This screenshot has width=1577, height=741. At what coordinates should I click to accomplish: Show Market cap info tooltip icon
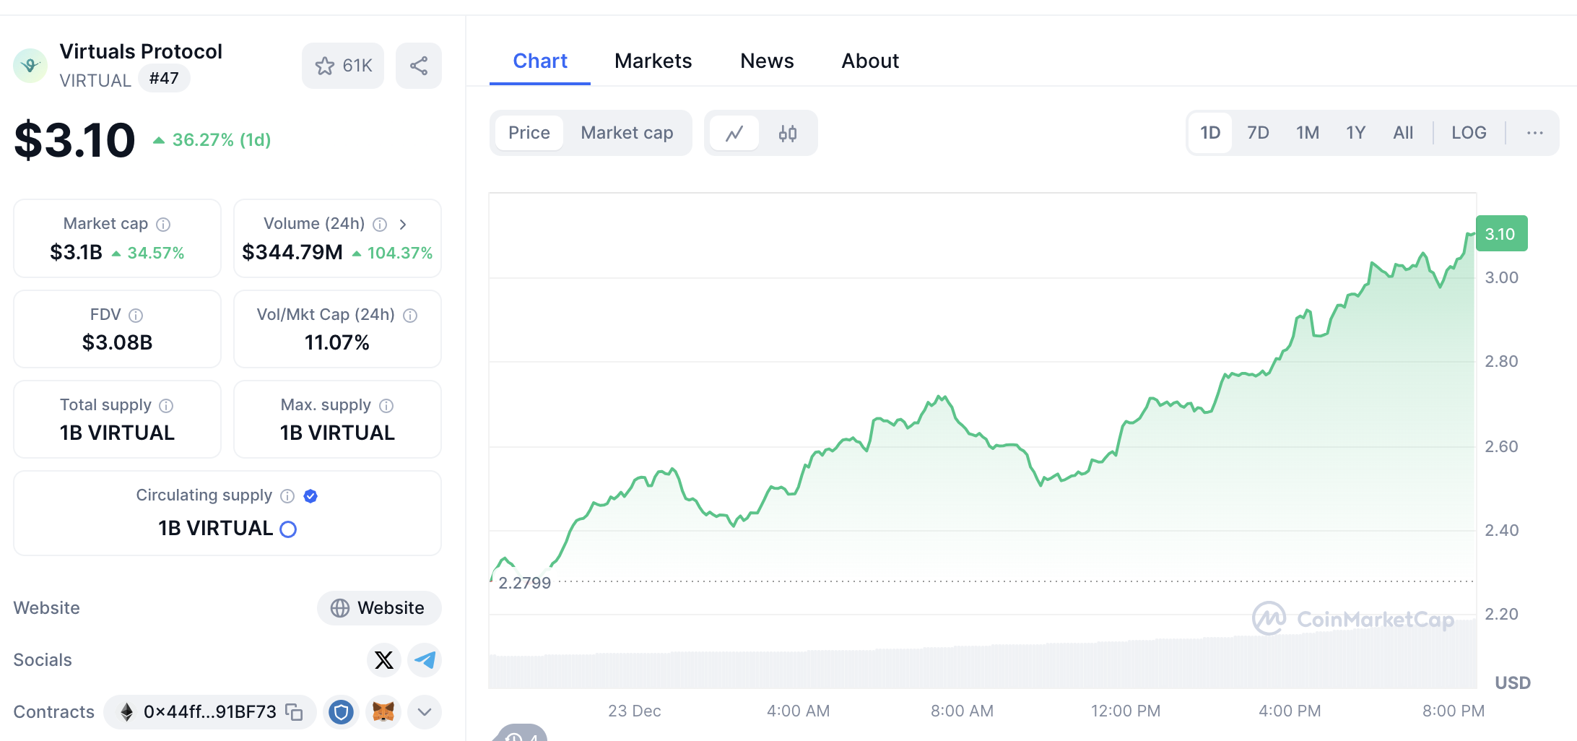[164, 225]
